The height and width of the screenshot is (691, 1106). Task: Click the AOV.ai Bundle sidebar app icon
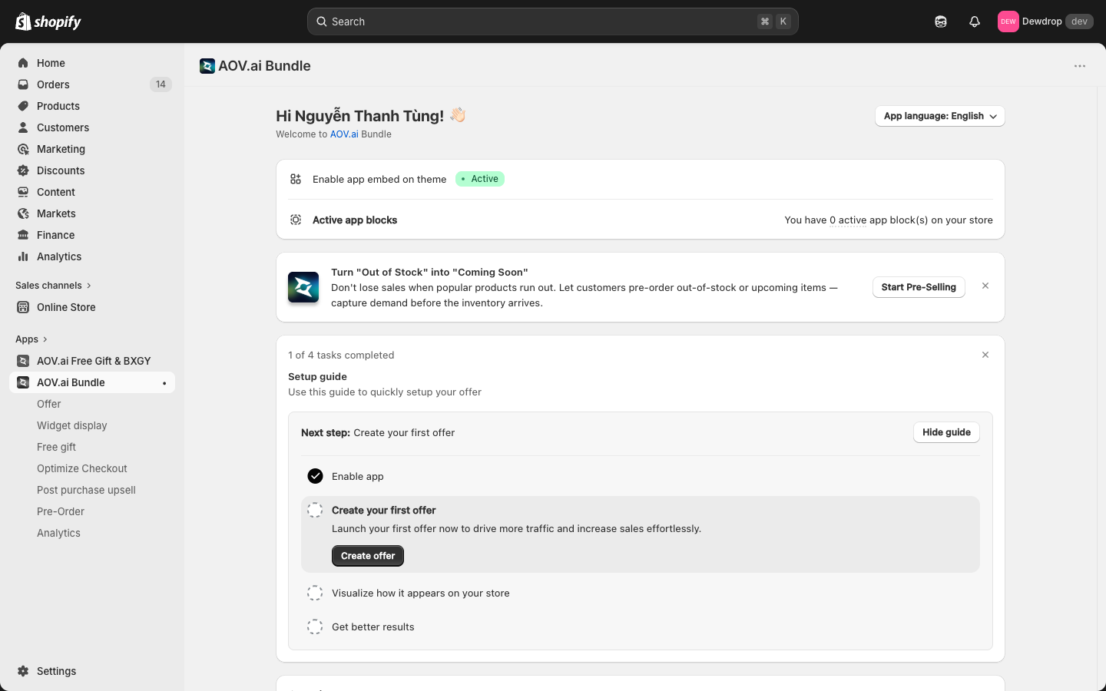tap(23, 382)
